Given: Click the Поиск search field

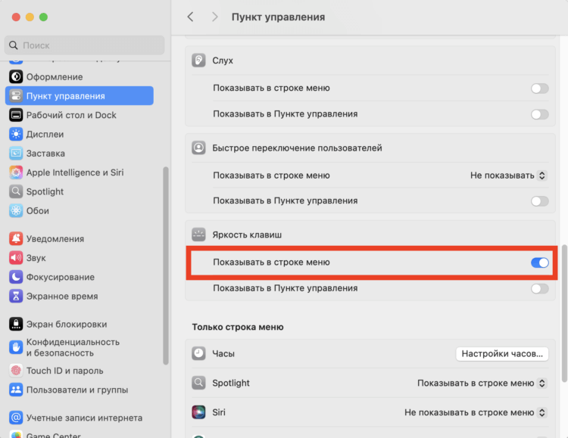Looking at the screenshot, I should [x=84, y=45].
